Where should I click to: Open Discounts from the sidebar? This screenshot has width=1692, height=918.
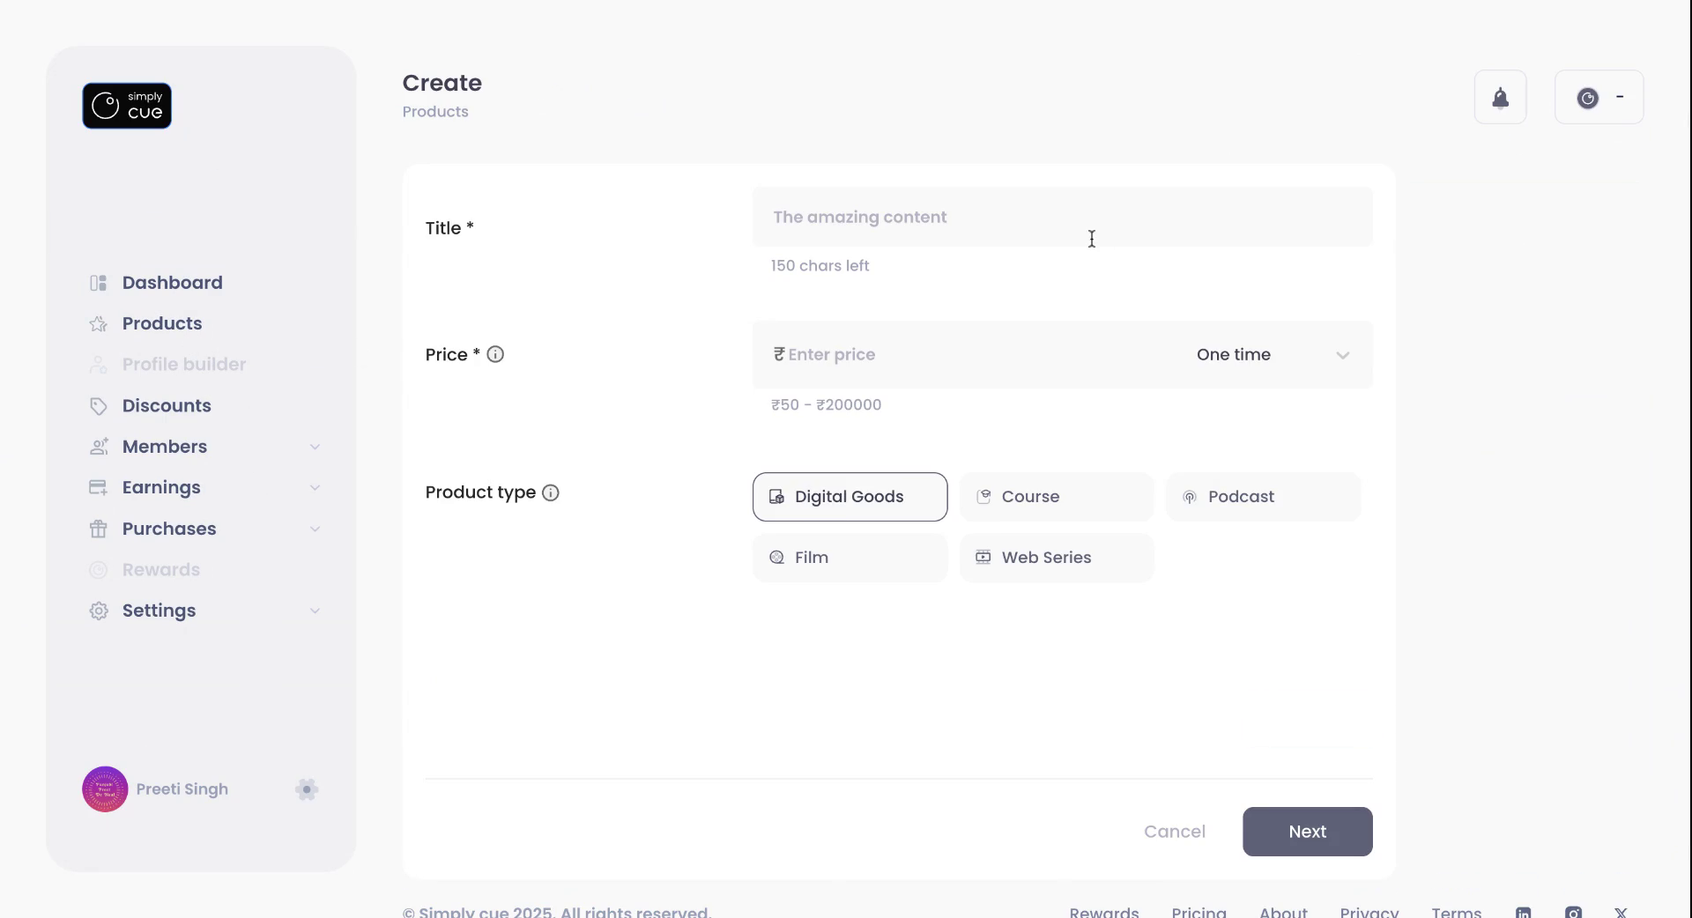pos(167,406)
